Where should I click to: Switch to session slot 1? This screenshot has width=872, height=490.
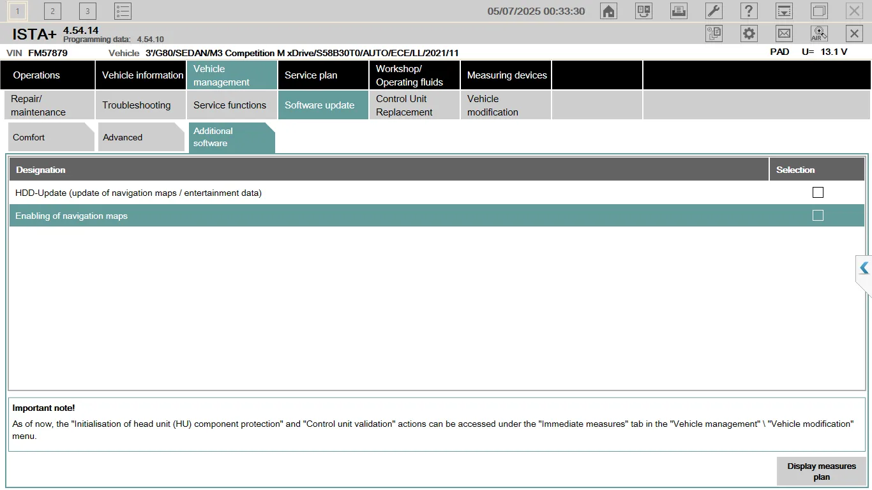tap(17, 11)
